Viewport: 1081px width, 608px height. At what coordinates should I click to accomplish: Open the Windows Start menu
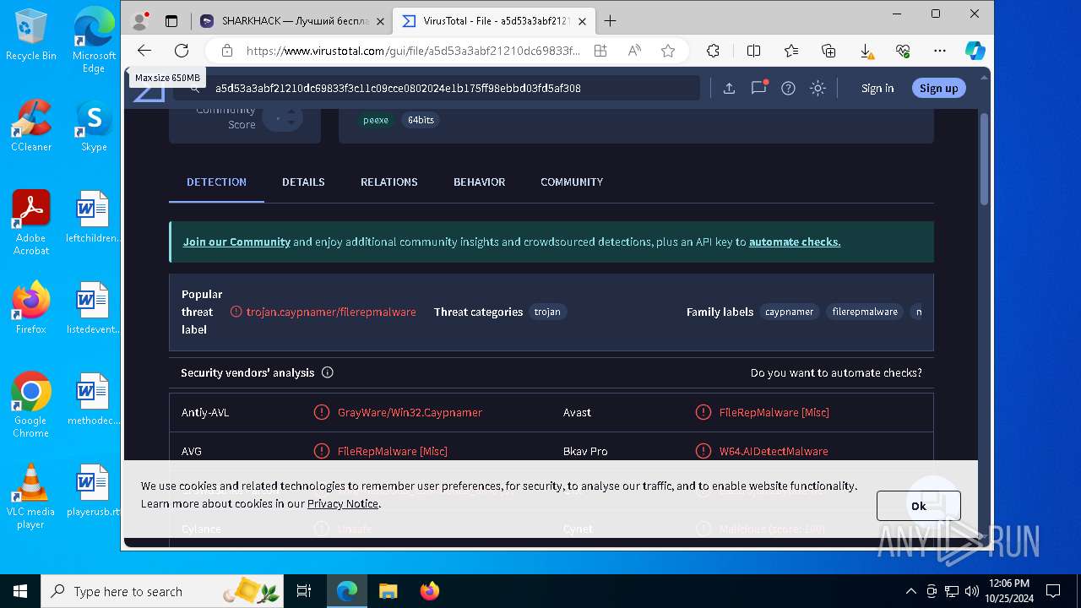coord(20,591)
